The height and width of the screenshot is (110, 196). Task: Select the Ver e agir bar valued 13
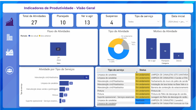[x=151, y=49]
